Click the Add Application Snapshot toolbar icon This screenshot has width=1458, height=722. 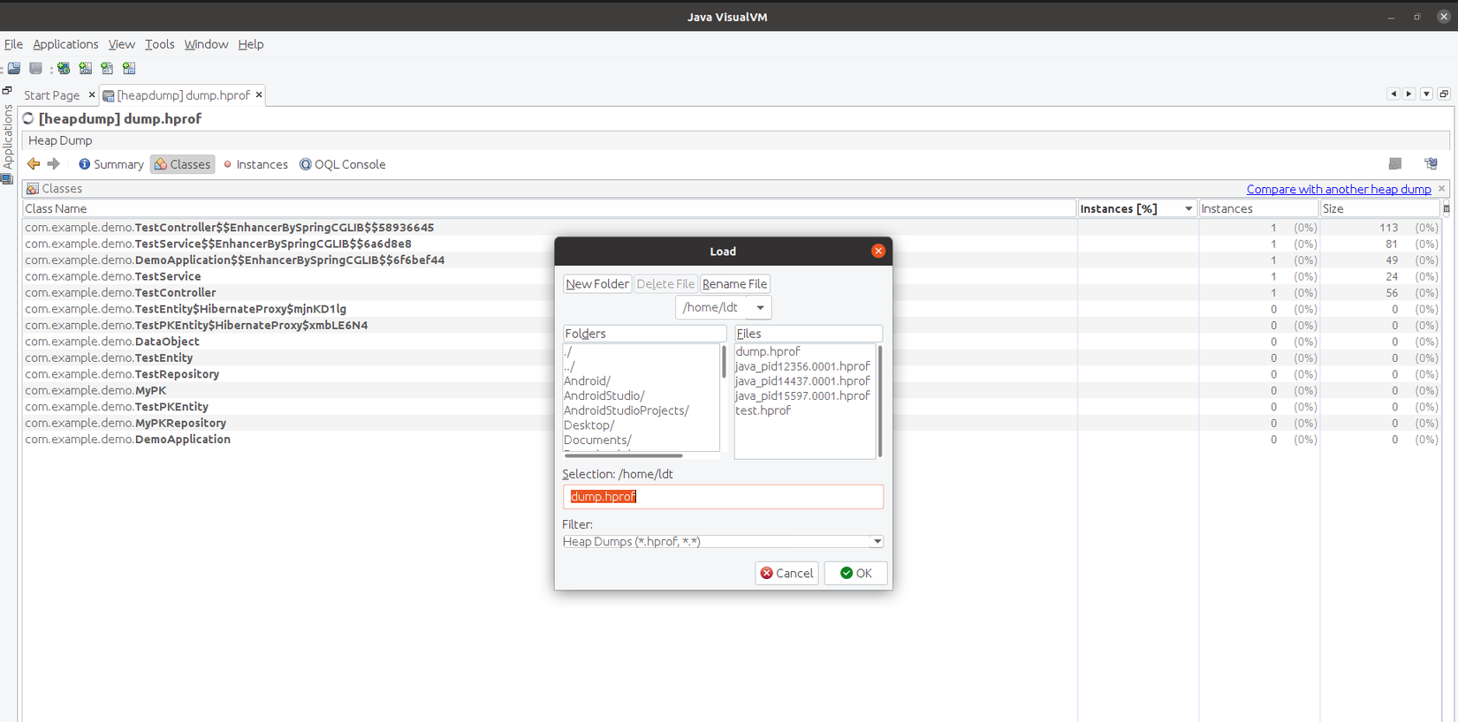(x=130, y=68)
